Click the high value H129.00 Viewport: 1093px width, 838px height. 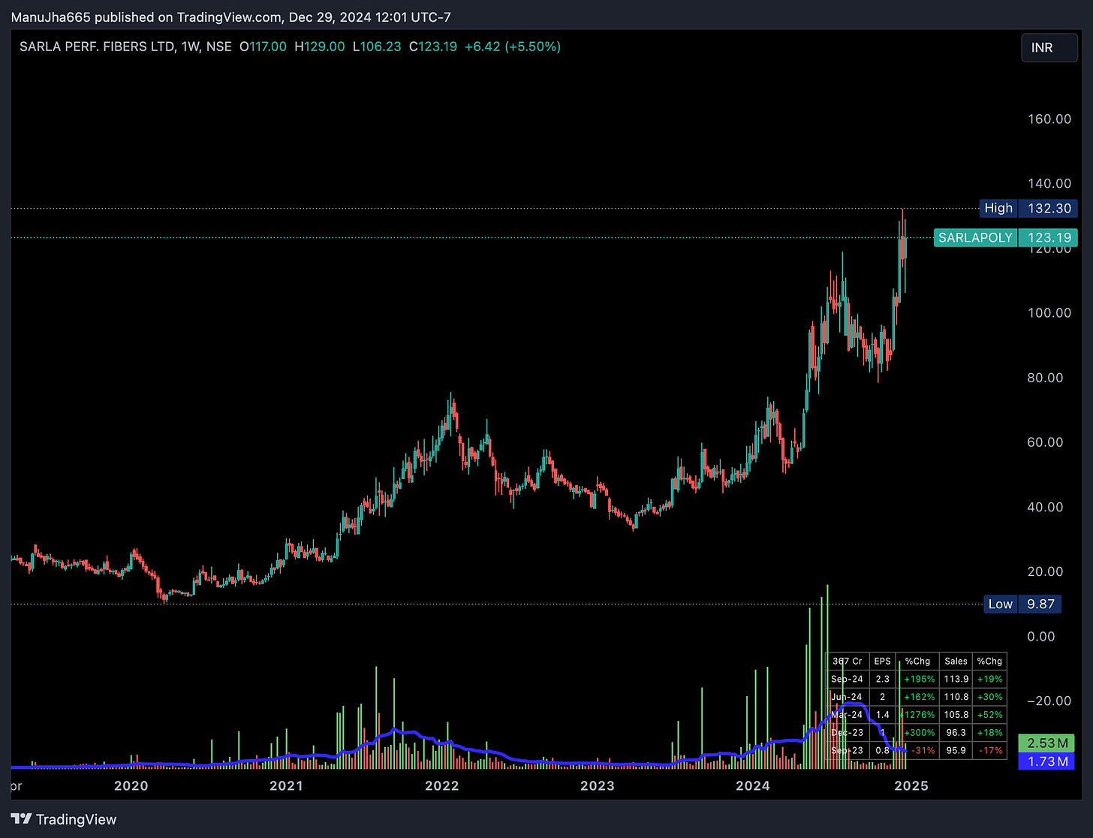(x=320, y=47)
